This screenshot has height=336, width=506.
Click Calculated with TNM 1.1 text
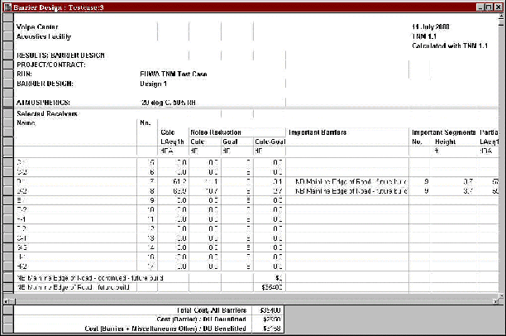[x=450, y=46]
